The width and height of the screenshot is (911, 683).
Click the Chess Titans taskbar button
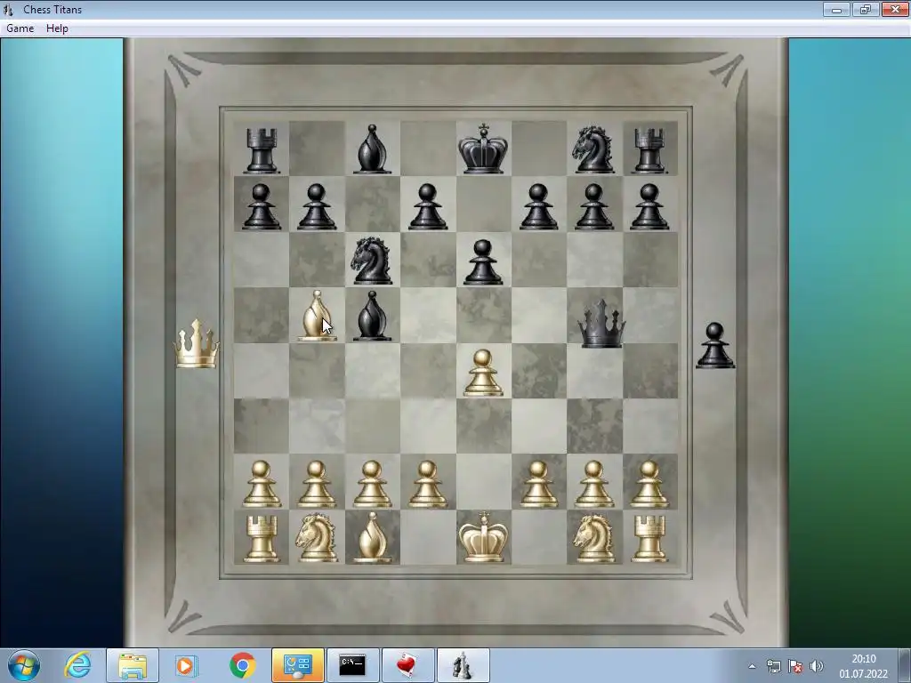pyautogui.click(x=463, y=665)
